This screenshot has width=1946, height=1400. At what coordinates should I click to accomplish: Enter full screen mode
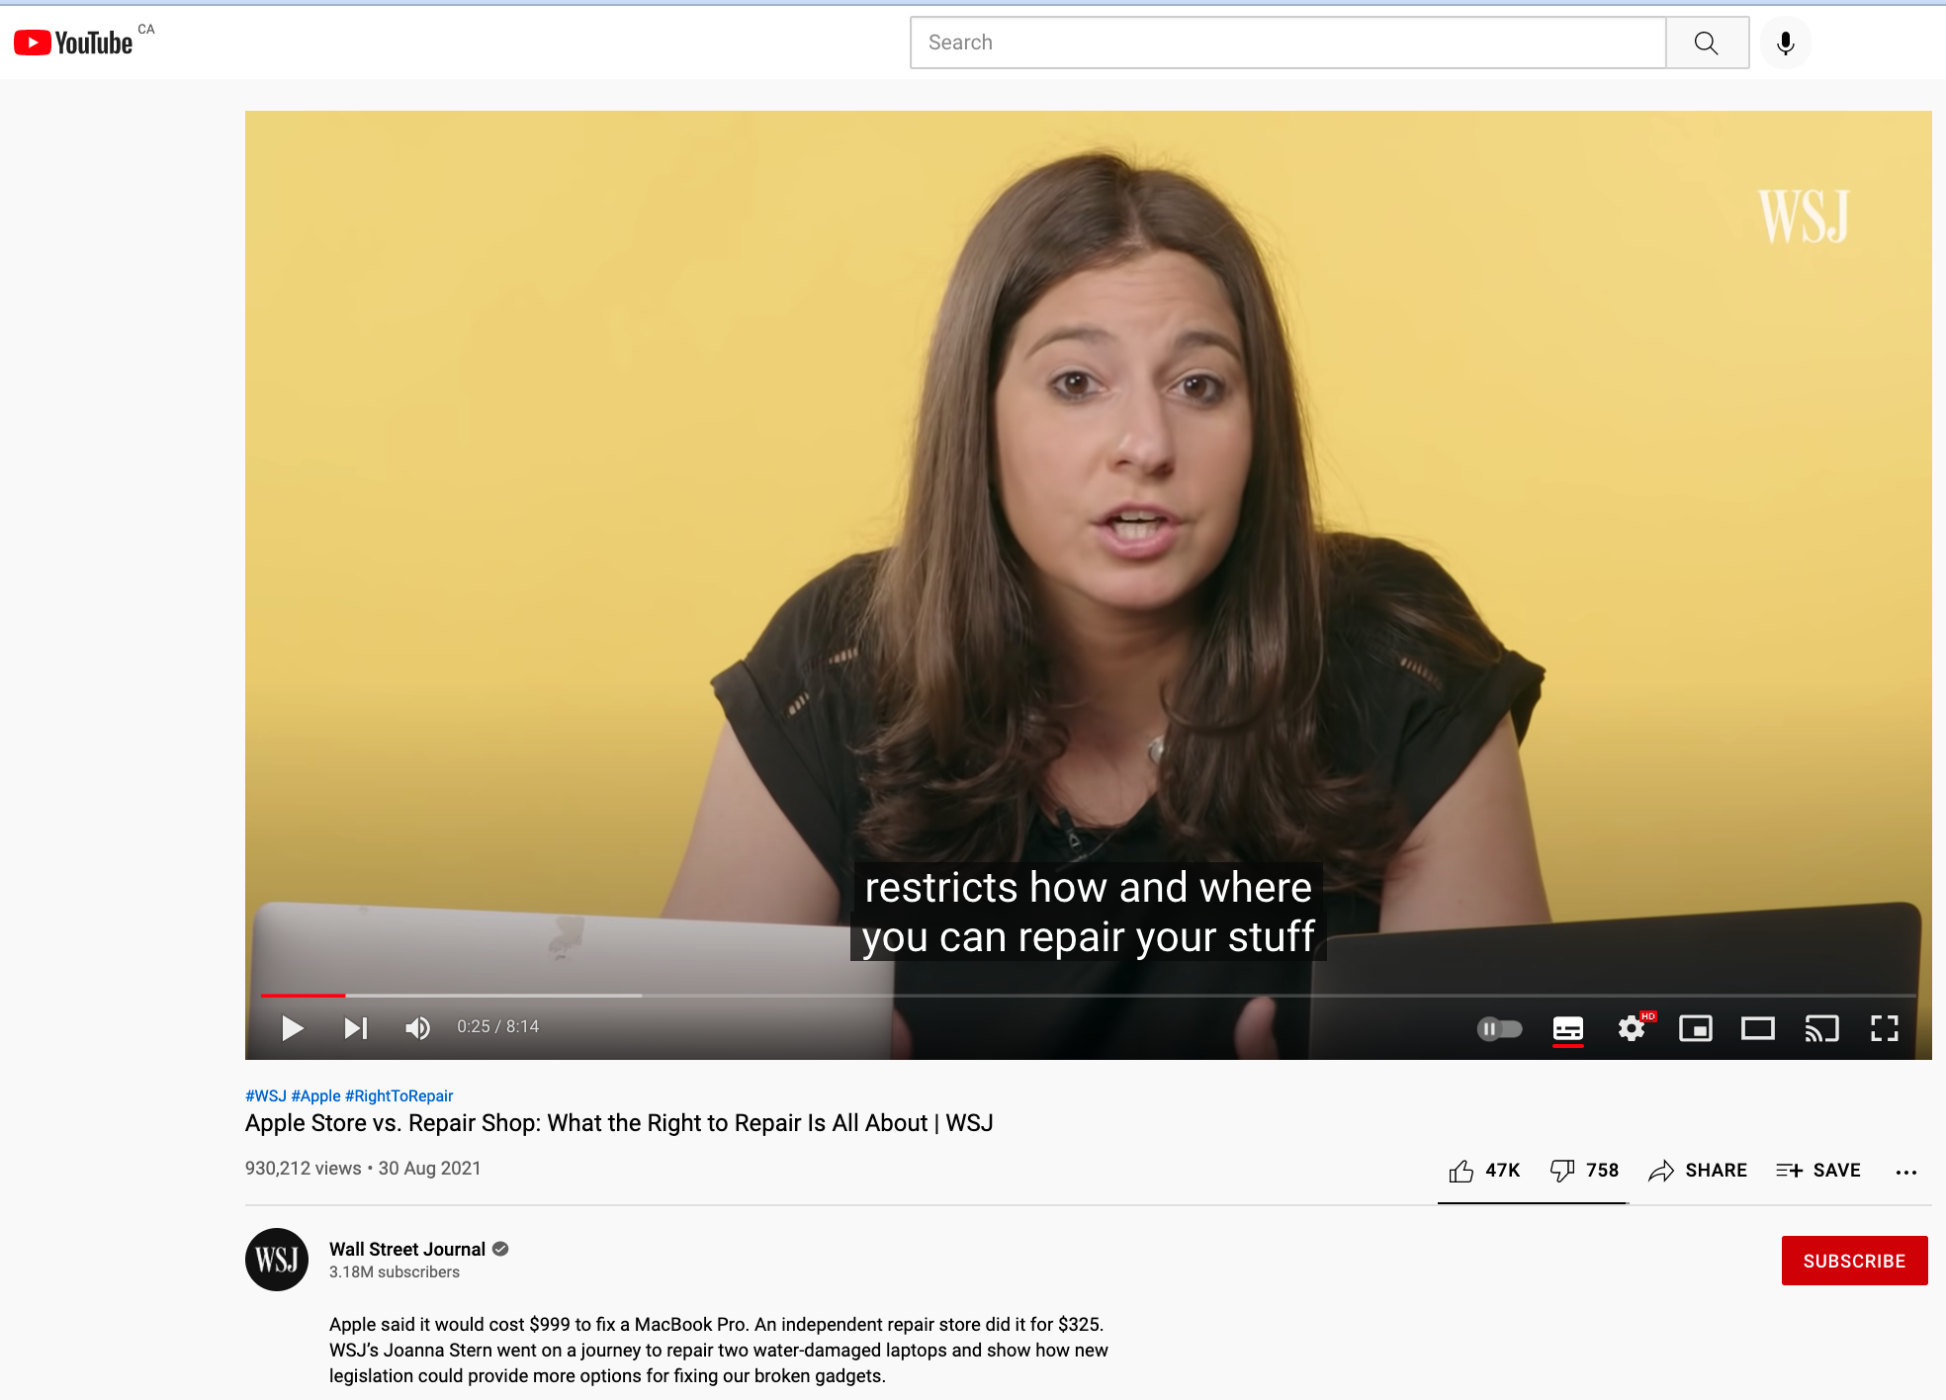coord(1885,1029)
